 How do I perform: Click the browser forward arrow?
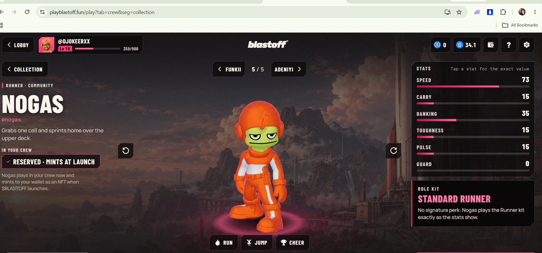(x=14, y=12)
